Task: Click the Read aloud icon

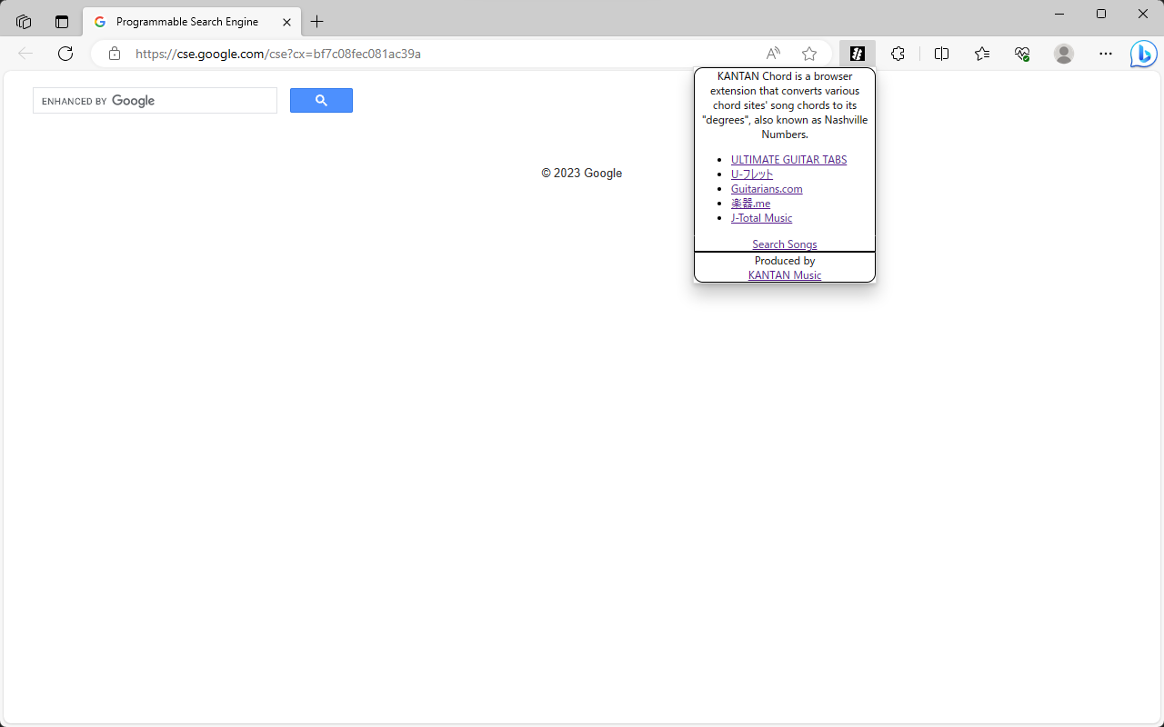Action: tap(773, 54)
